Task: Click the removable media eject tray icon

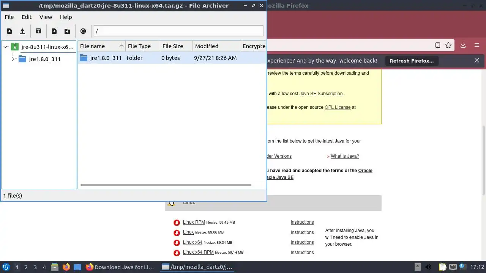Action: pyautogui.click(x=417, y=267)
